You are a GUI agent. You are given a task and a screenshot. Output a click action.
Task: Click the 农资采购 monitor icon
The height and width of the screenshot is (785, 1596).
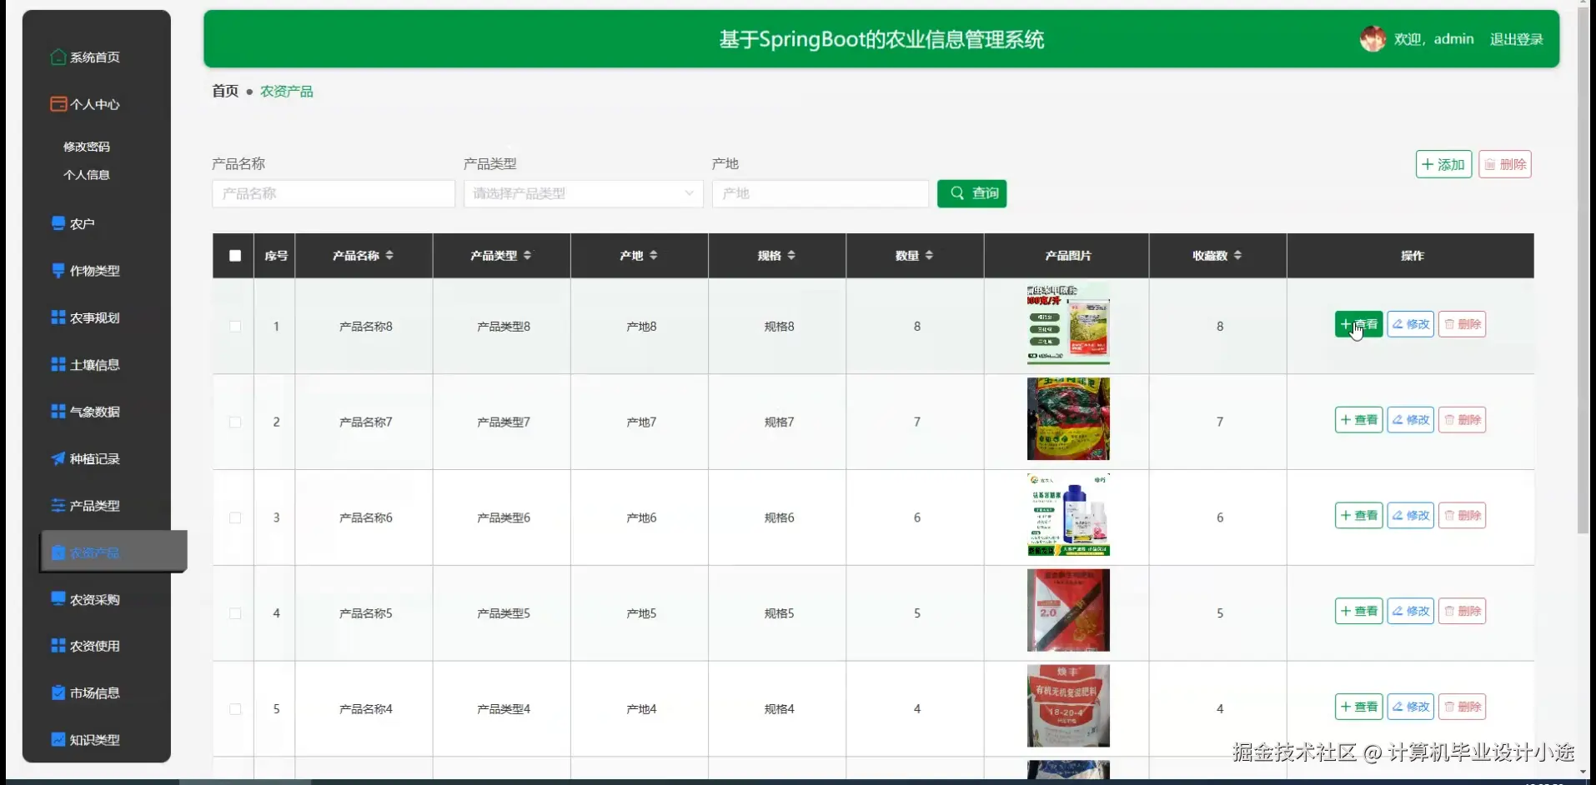(58, 599)
